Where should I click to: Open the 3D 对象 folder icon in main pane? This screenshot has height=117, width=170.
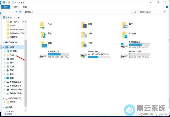click(x=124, y=35)
